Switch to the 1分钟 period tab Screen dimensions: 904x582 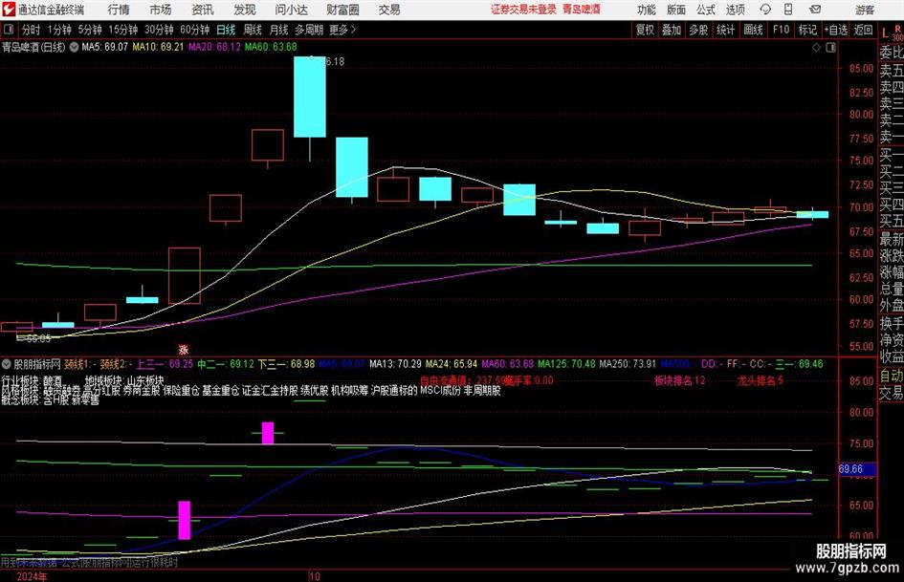(x=59, y=30)
